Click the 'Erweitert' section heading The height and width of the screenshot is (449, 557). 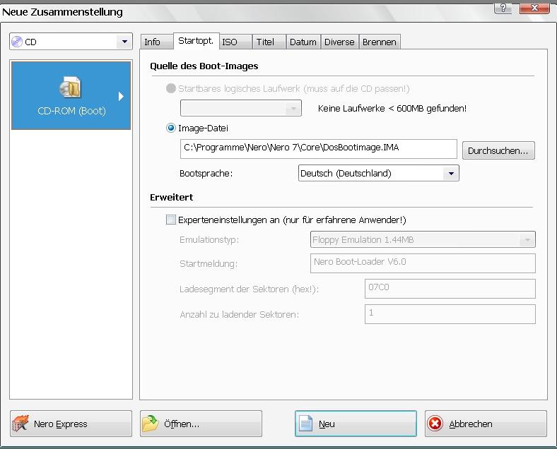[172, 197]
